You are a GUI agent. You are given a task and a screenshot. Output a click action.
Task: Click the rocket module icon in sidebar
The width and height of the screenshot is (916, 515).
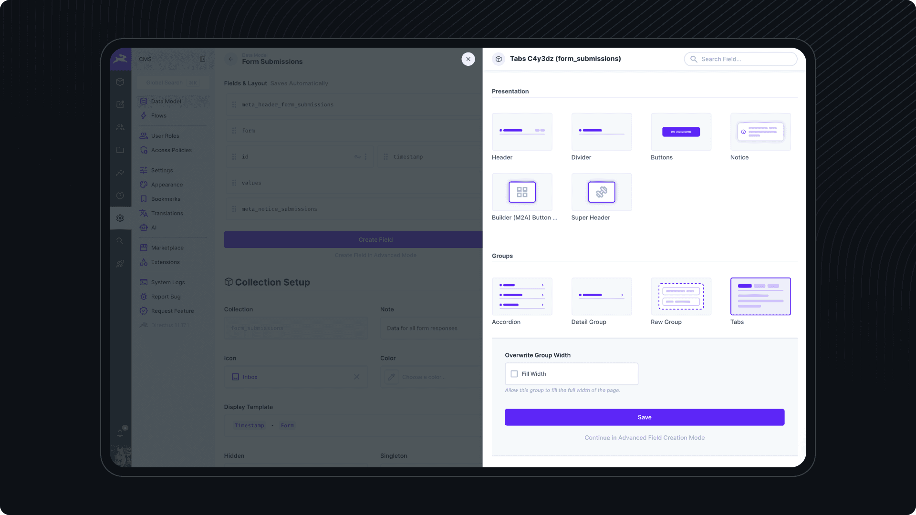tap(120, 264)
